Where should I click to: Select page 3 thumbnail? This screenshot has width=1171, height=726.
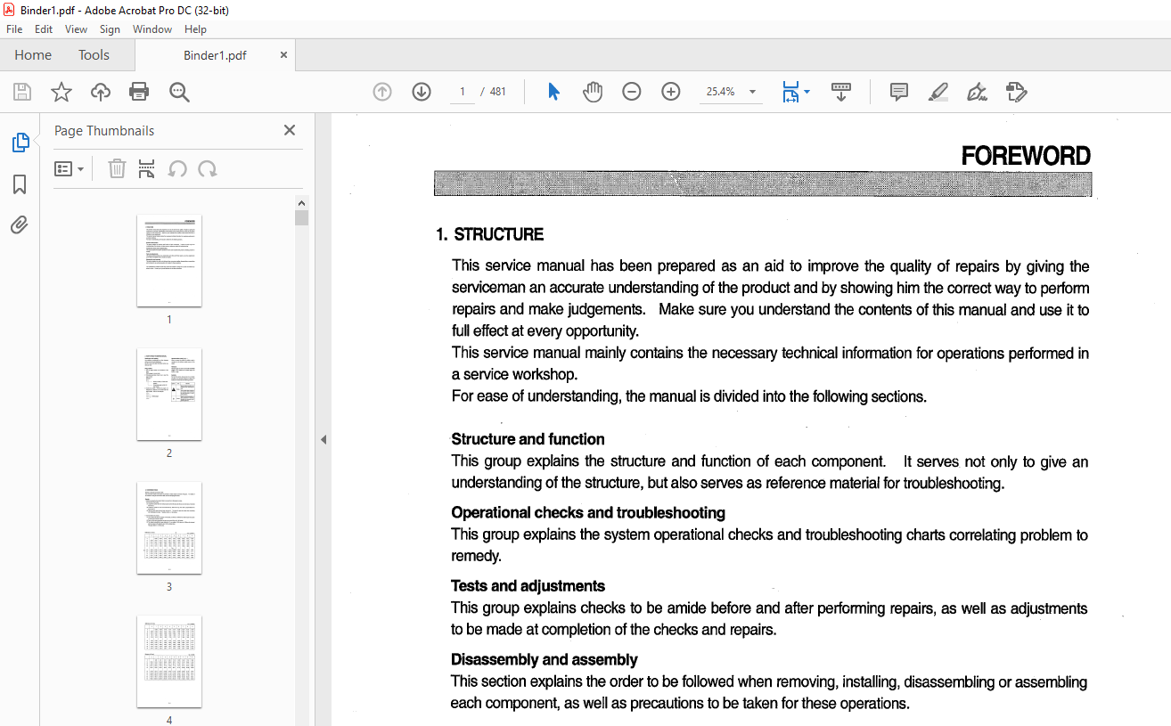169,527
